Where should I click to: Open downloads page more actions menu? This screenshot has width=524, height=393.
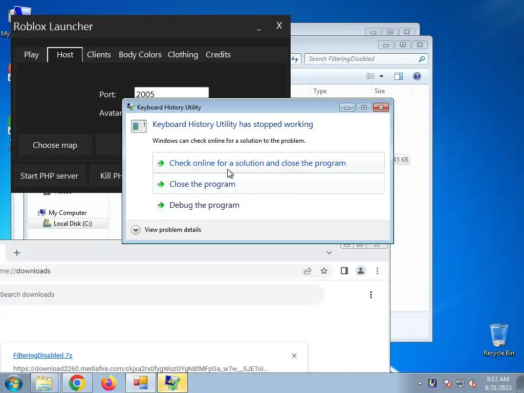371,294
